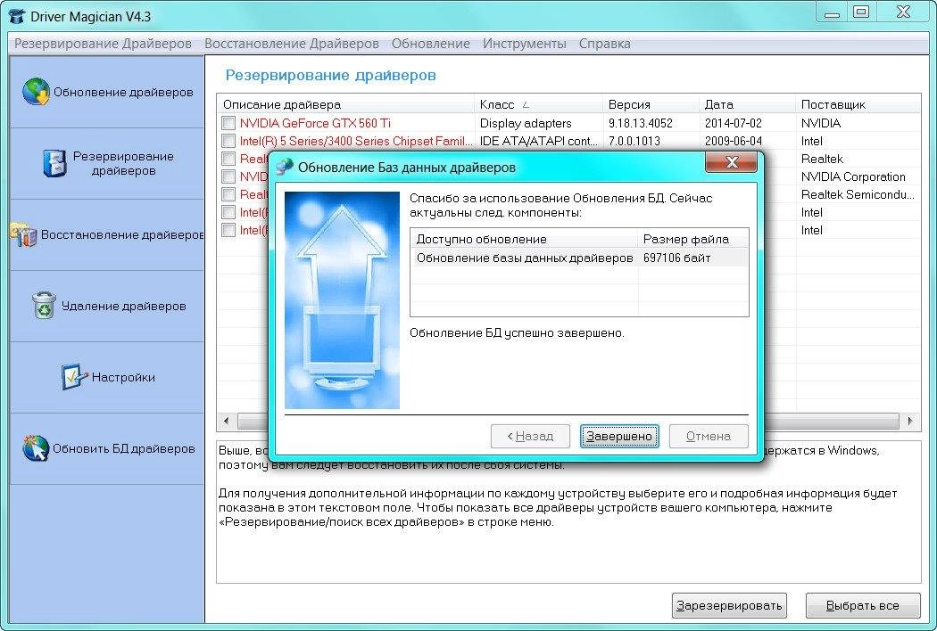Tick the checkbox on the Realtek row
Screen dimensions: 937x631
228,159
